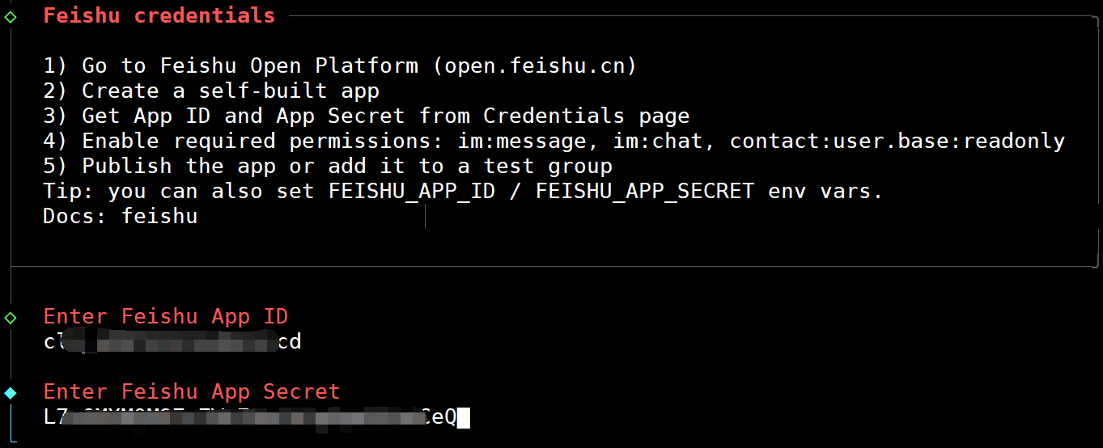Image resolution: width=1103 pixels, height=448 pixels.
Task: Click the contact:user.base:readonly permission text
Action: 897,141
